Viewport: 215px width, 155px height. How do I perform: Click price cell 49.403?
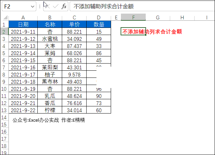coord(74,82)
